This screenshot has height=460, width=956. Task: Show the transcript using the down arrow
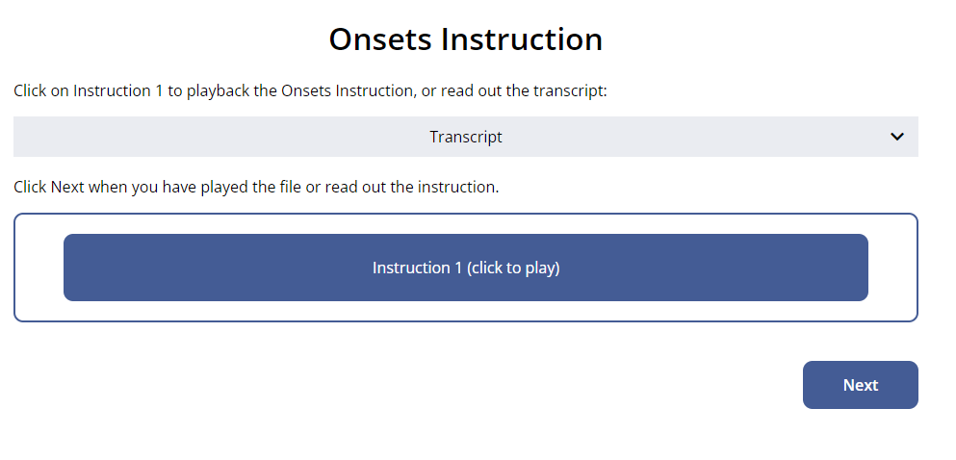pos(897,137)
